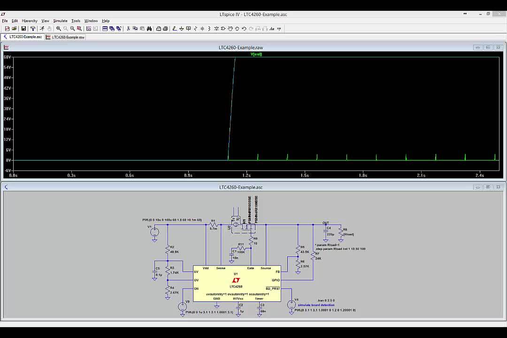Place a Ground symbol
This screenshot has width=507, height=338.
pyautogui.click(x=182, y=29)
